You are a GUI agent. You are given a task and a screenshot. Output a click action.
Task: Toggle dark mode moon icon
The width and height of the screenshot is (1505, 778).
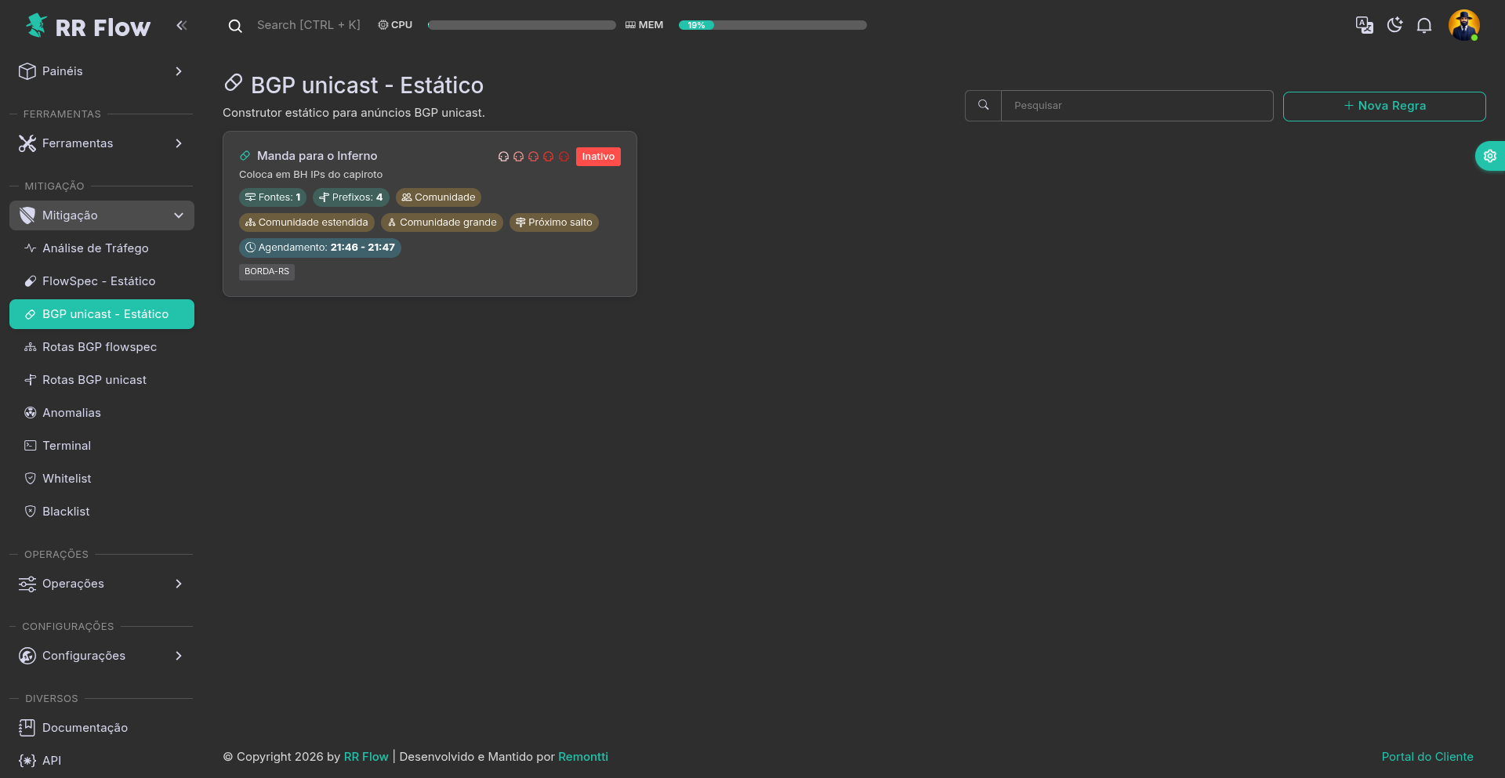1394,25
